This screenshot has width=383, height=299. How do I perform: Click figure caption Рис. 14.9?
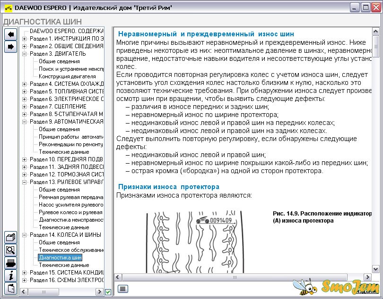point(322,217)
